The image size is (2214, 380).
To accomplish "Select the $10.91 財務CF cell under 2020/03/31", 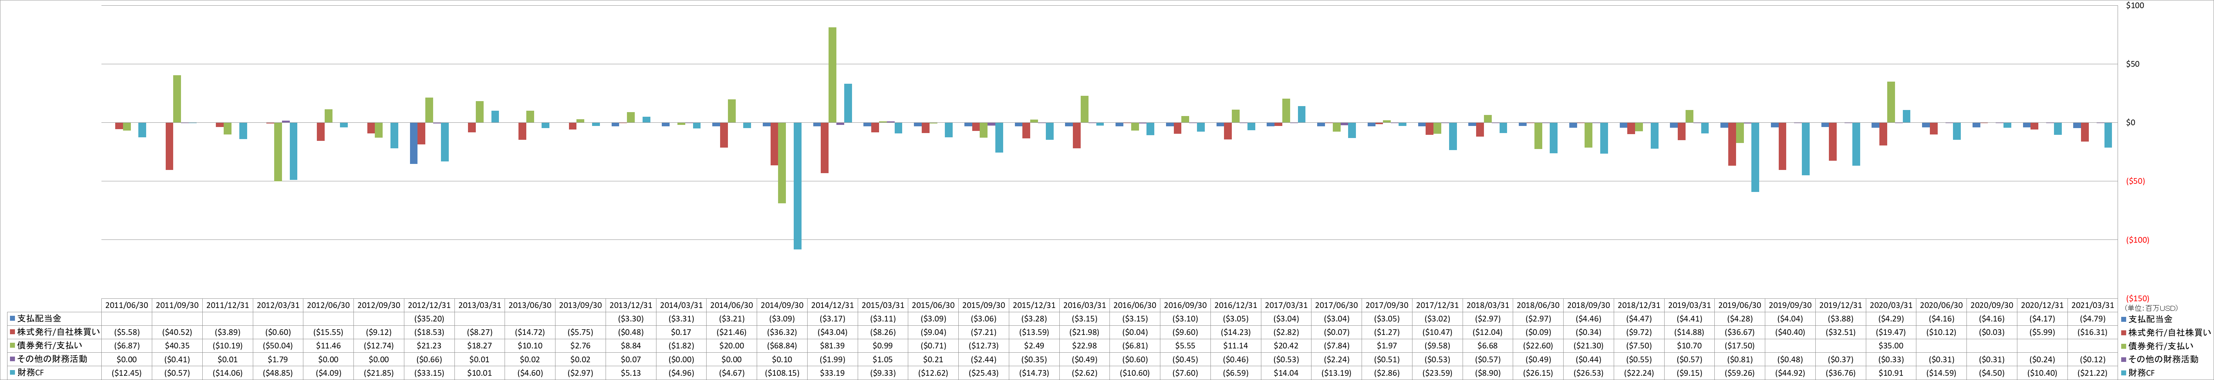I will (1891, 373).
